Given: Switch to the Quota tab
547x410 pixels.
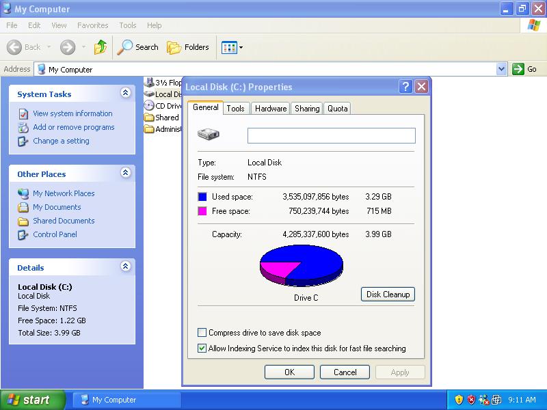Looking at the screenshot, I should pos(337,109).
